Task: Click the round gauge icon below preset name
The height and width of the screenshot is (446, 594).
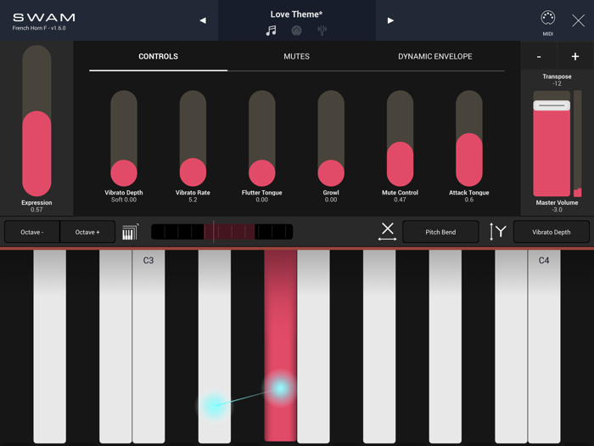Action: point(296,31)
